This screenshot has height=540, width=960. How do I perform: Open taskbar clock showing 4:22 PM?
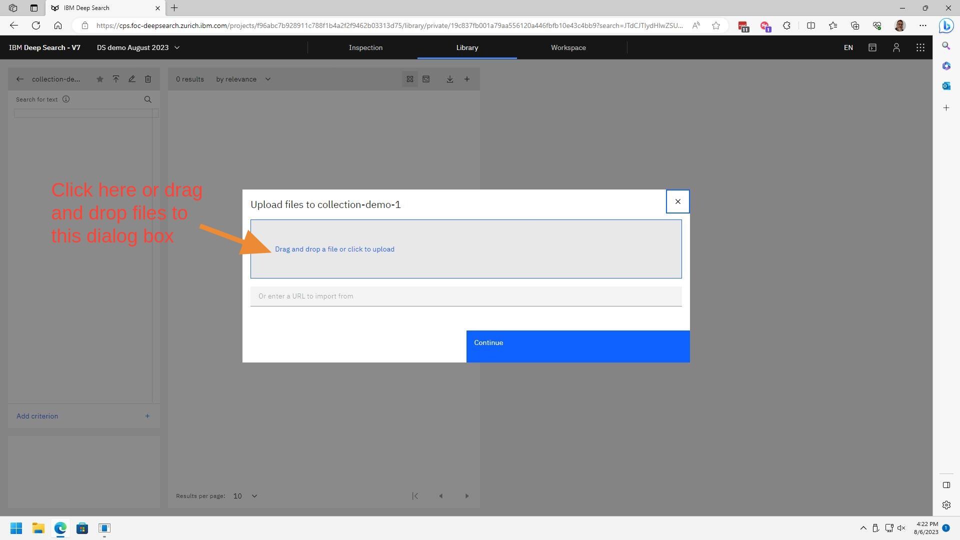coord(926,528)
